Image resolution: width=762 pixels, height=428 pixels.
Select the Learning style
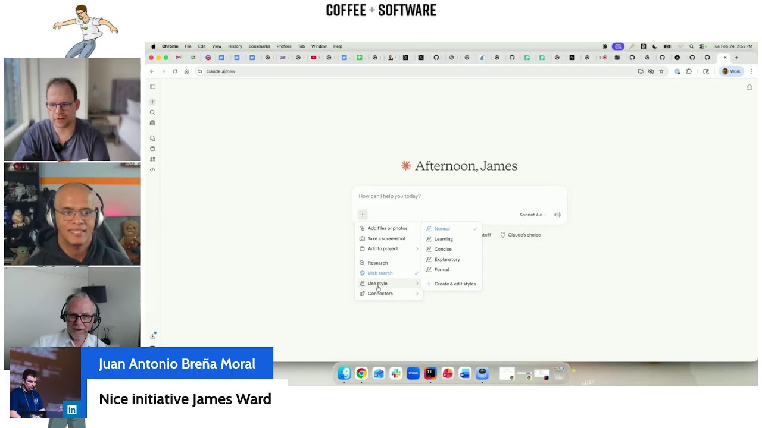pos(452,239)
